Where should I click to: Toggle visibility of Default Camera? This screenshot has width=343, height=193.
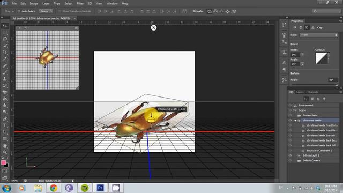tap(290, 161)
